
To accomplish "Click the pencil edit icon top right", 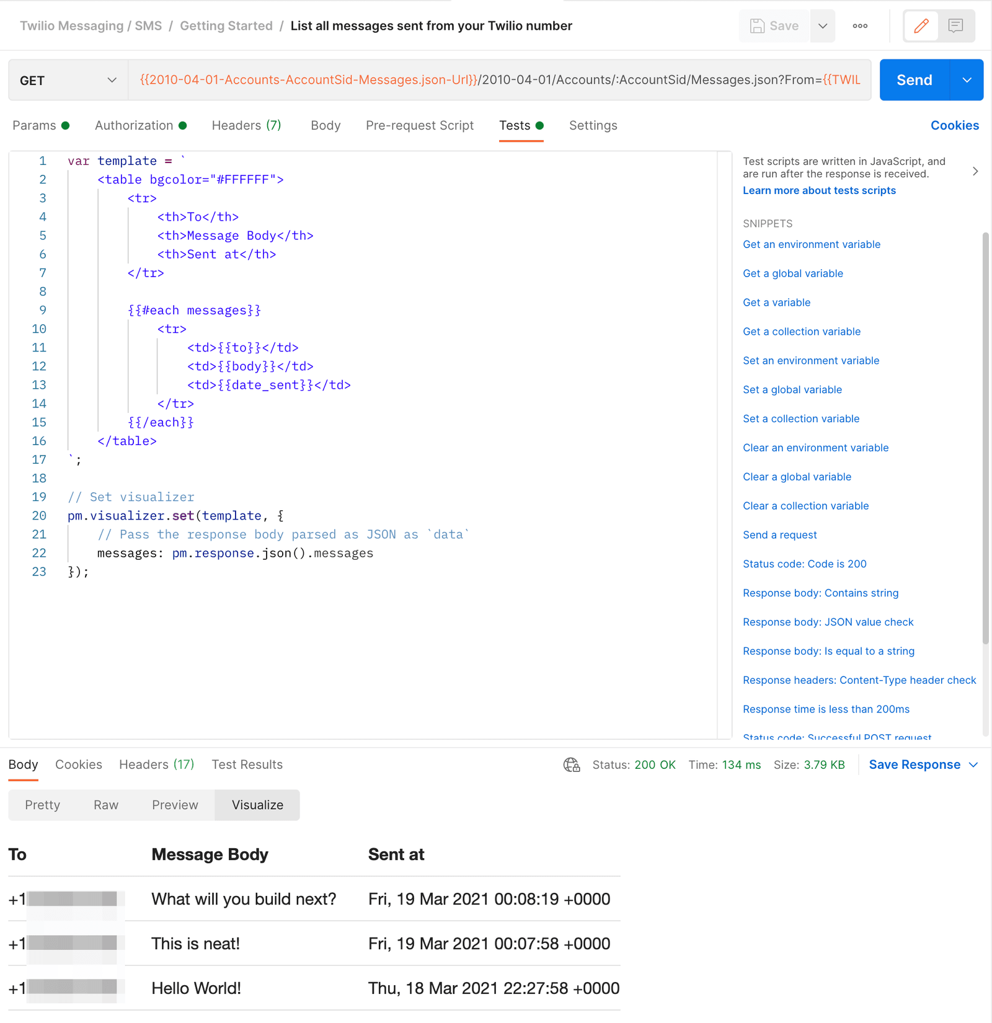I will 921,25.
